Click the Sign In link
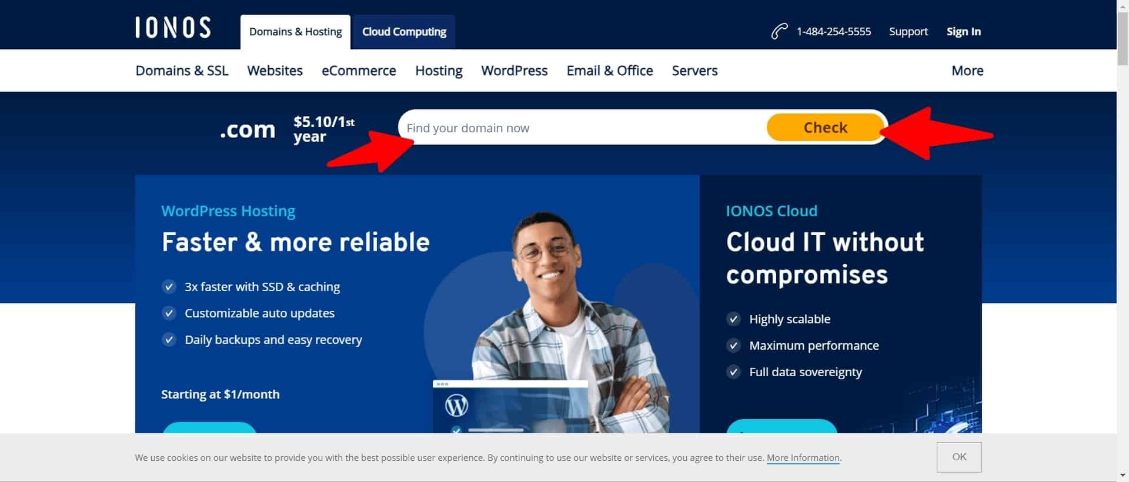The image size is (1129, 482). 963,32
